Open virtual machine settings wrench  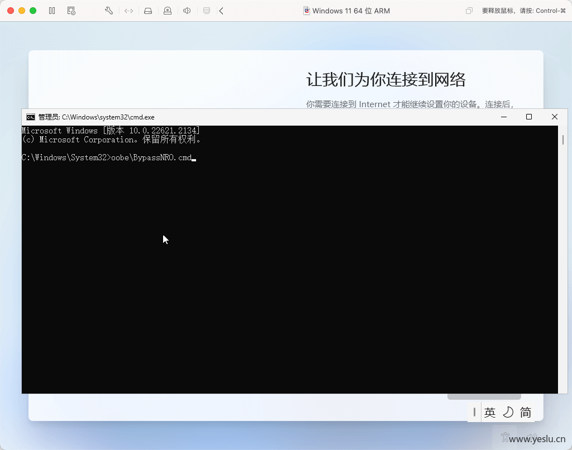pyautogui.click(x=109, y=11)
